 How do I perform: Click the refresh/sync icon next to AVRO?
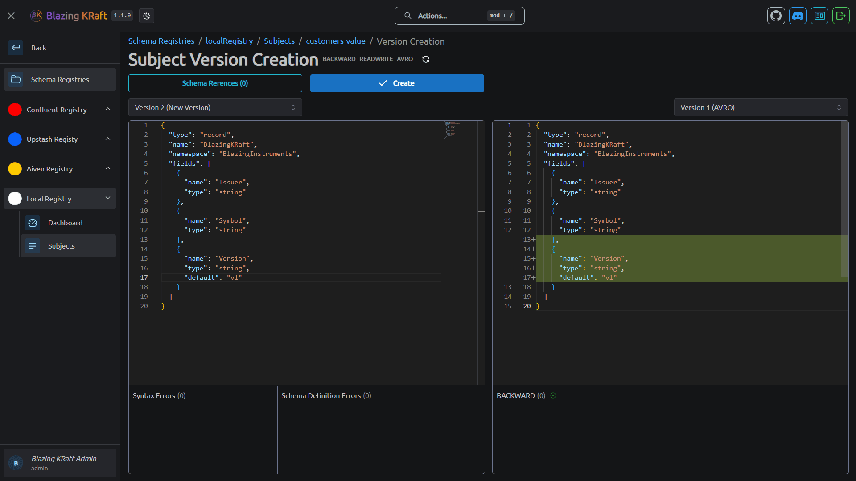click(x=426, y=59)
